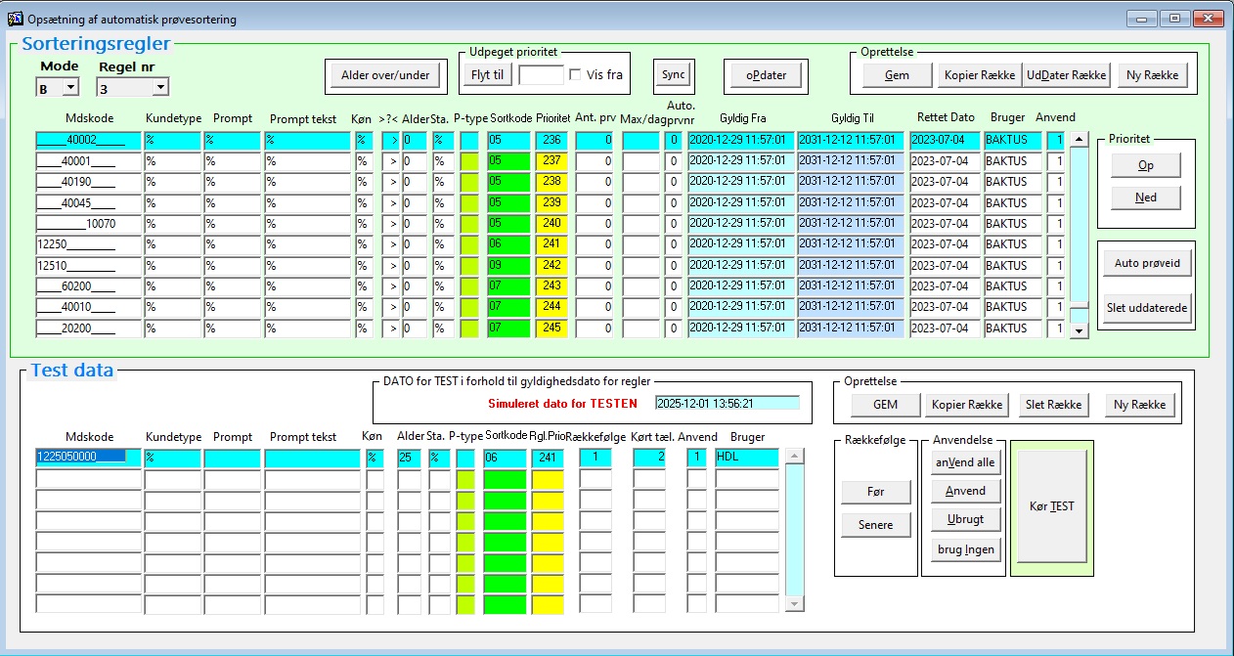Click the 'Auto prøveid' button
Screen dimensions: 1234x656
pyautogui.click(x=1146, y=263)
